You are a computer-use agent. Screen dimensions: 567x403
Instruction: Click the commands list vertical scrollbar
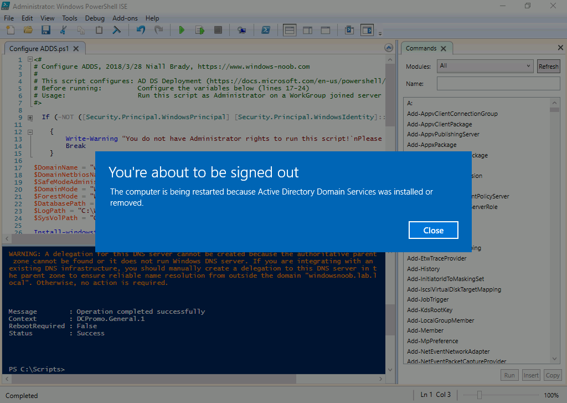pyautogui.click(x=554, y=230)
